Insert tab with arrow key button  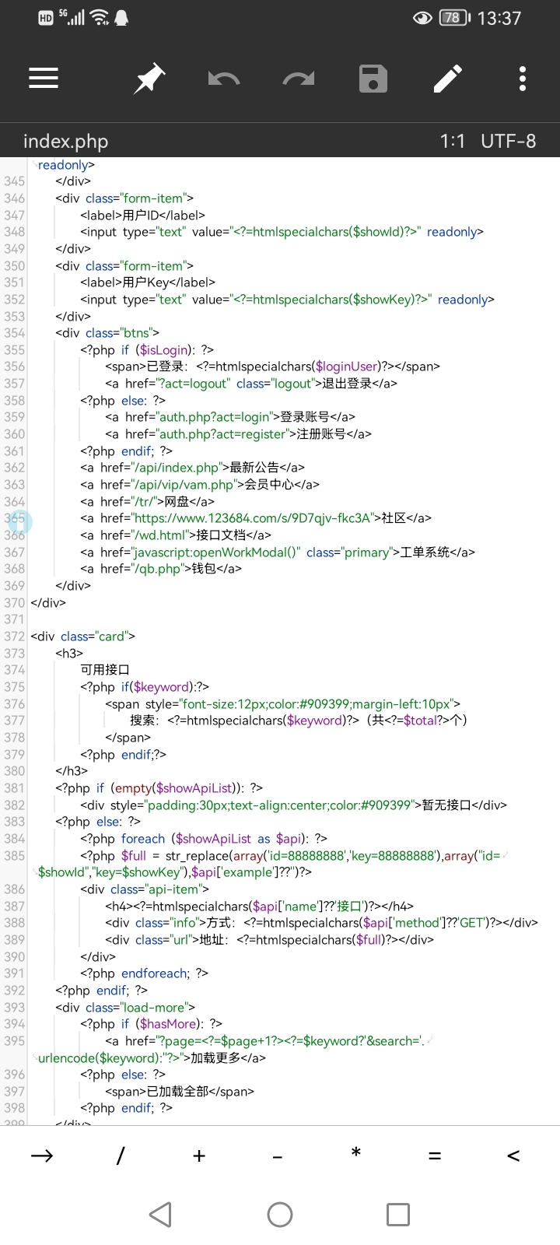[42, 1156]
